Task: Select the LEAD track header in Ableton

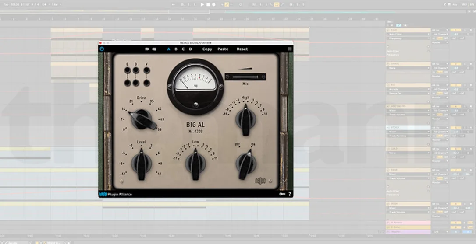Action: click(x=409, y=149)
